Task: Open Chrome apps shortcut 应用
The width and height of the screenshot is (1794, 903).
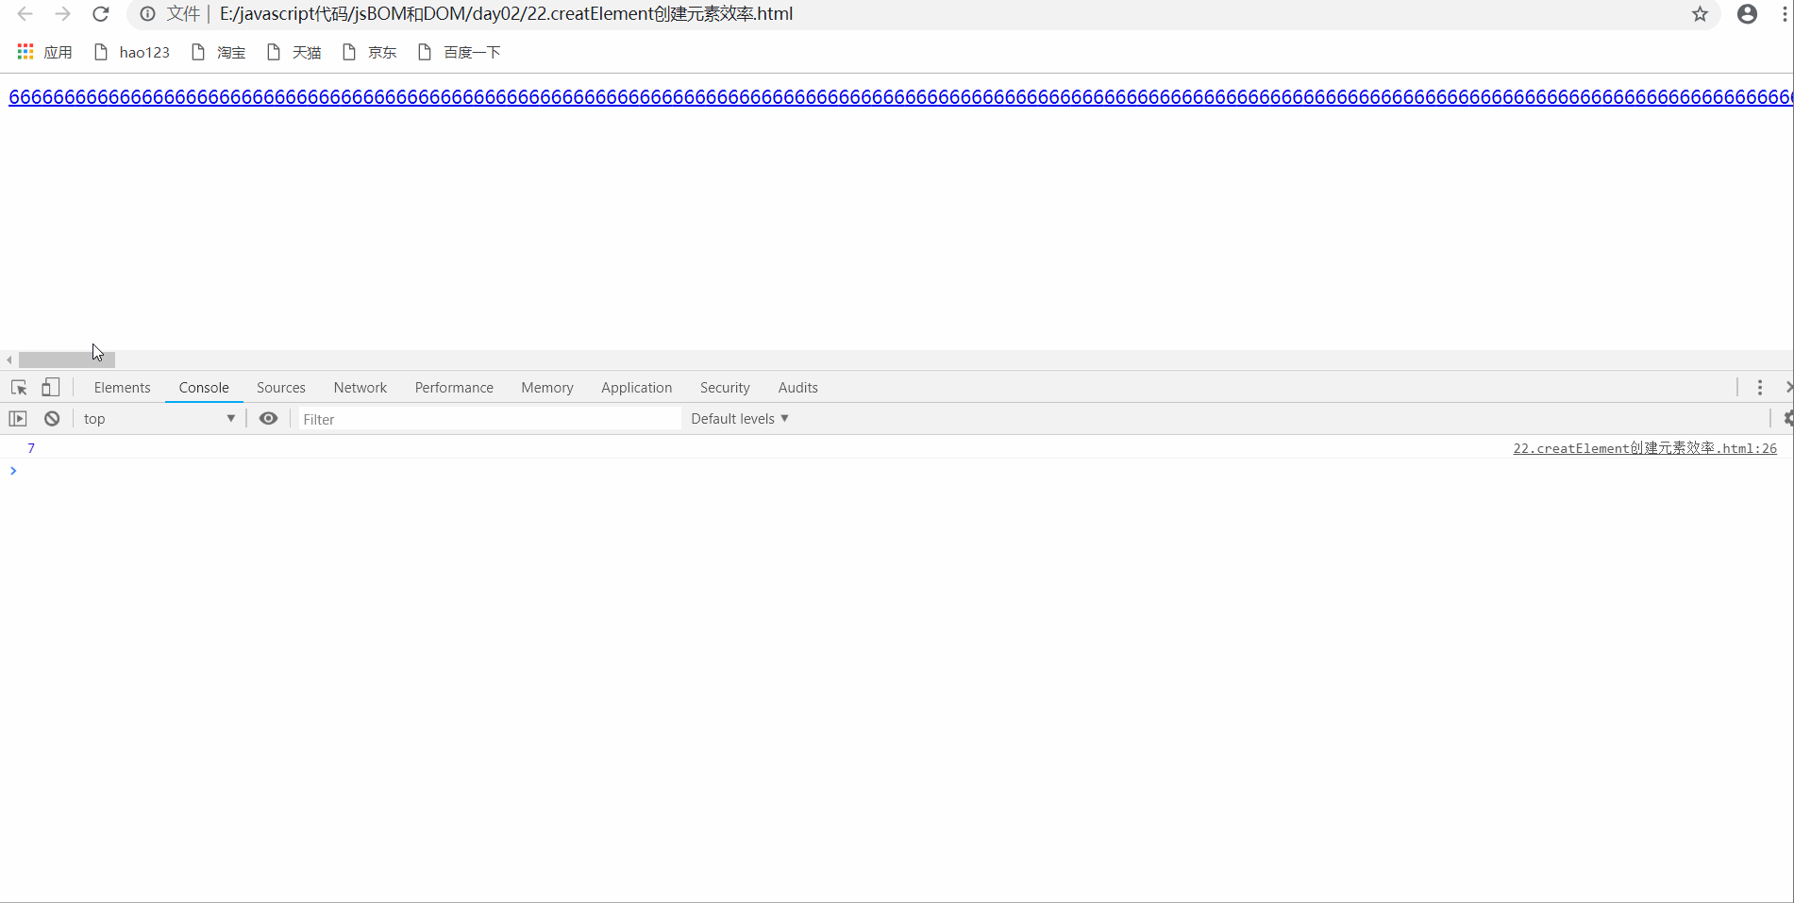Action: [45, 52]
